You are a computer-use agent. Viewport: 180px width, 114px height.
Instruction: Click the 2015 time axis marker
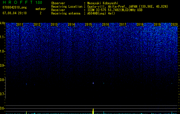pos(88,24)
